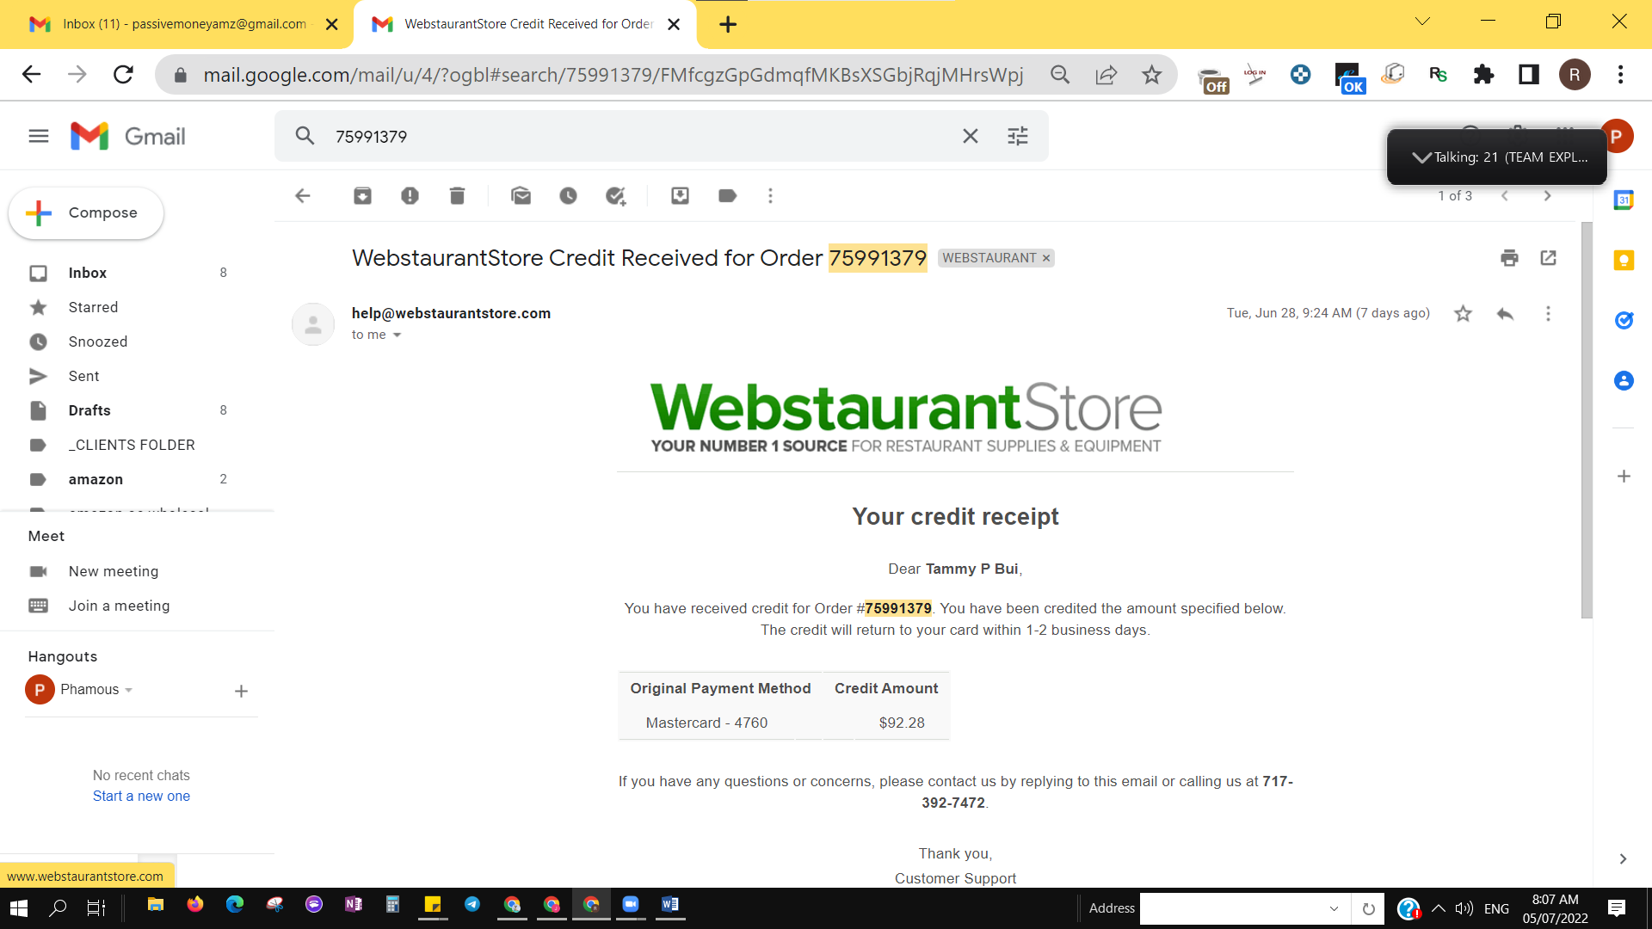Image resolution: width=1652 pixels, height=929 pixels.
Task: Click the email pane vertical scrollbar
Action: pos(1587,420)
